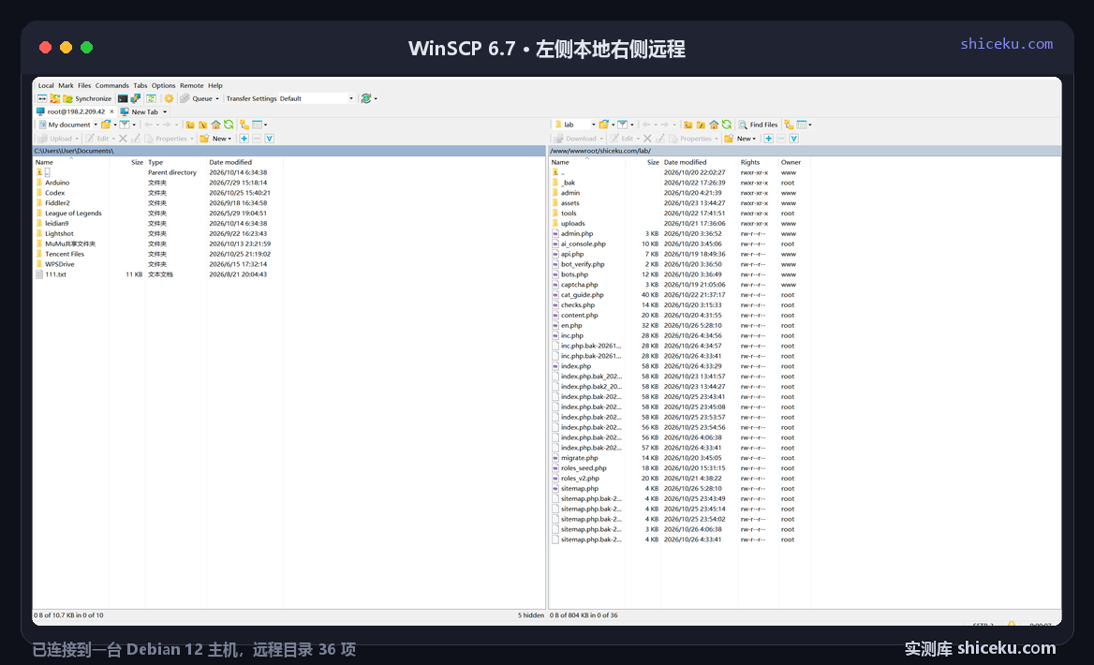Open the Help menu
Image resolution: width=1094 pixels, height=665 pixels.
click(x=214, y=85)
